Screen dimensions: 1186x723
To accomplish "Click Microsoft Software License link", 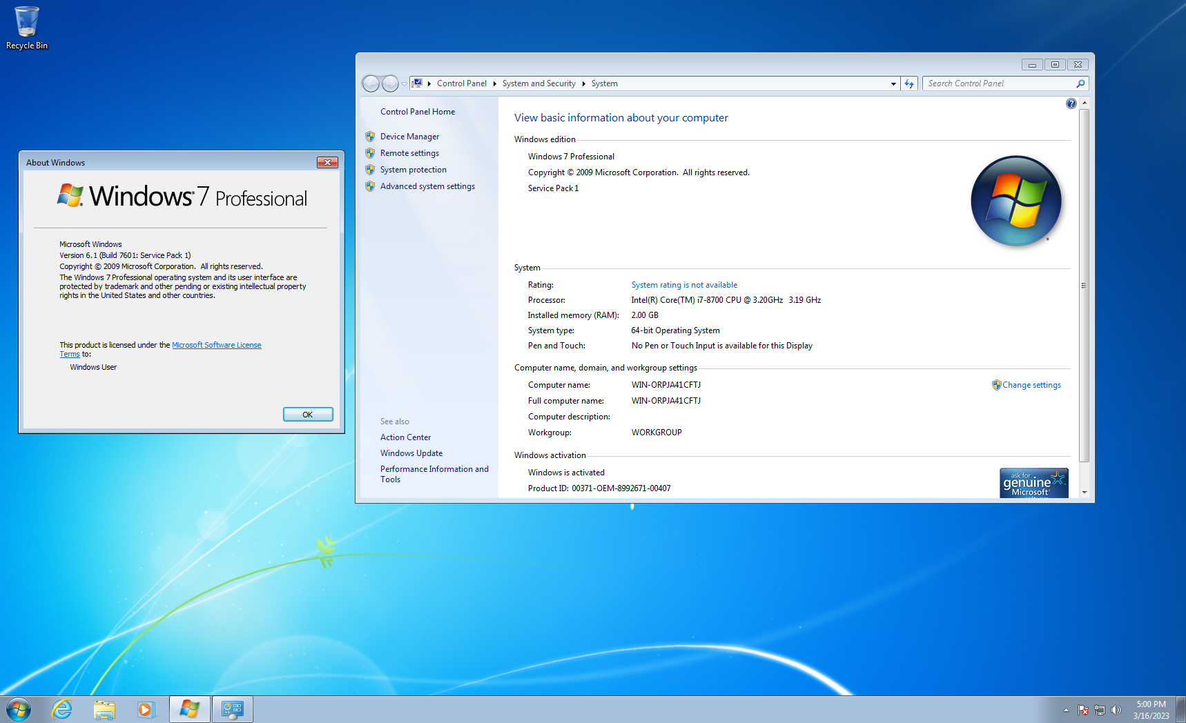I will coord(216,345).
